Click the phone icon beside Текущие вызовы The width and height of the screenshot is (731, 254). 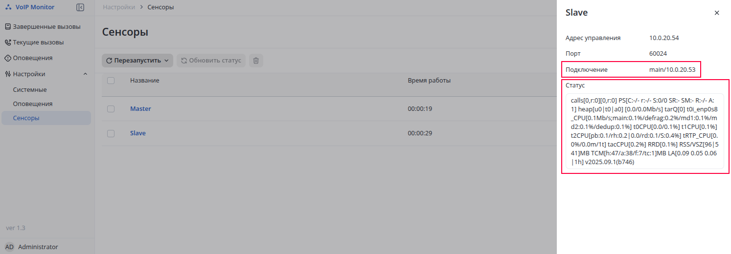(x=8, y=42)
